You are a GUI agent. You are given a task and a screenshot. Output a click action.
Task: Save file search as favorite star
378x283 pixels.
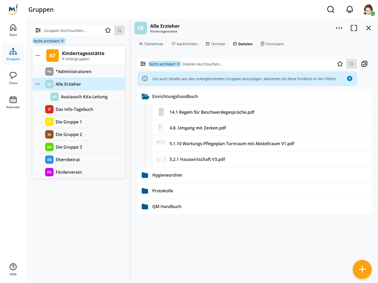(x=340, y=64)
